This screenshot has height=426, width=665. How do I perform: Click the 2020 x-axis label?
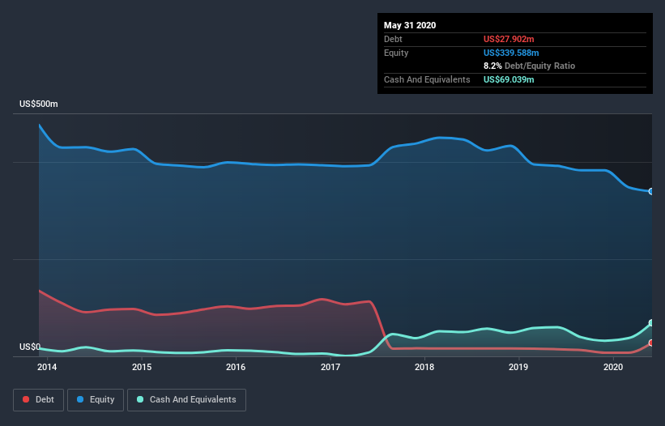pyautogui.click(x=613, y=367)
